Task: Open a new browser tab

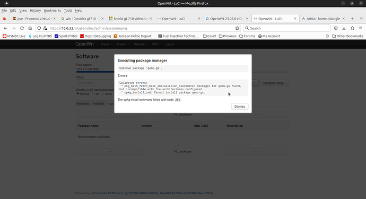Action: pos(352,19)
